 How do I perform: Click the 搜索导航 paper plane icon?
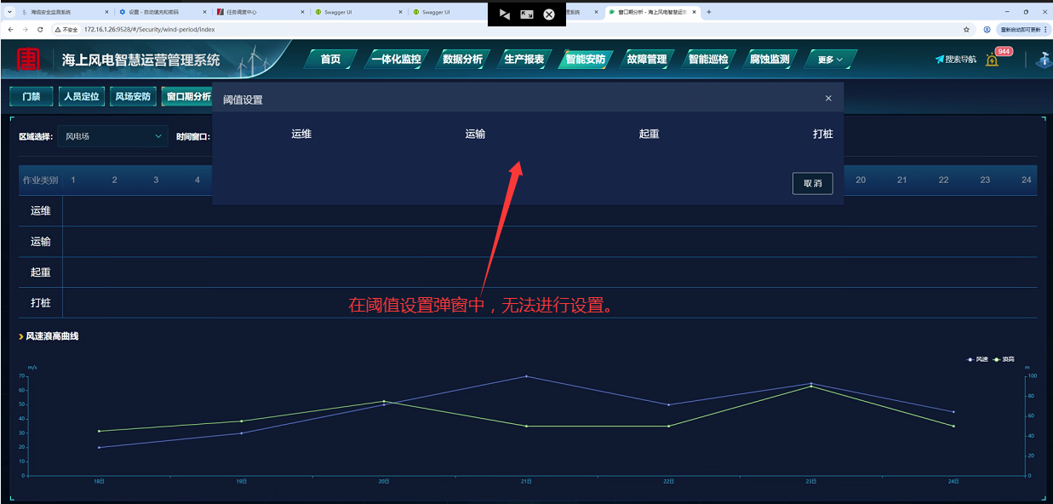940,60
